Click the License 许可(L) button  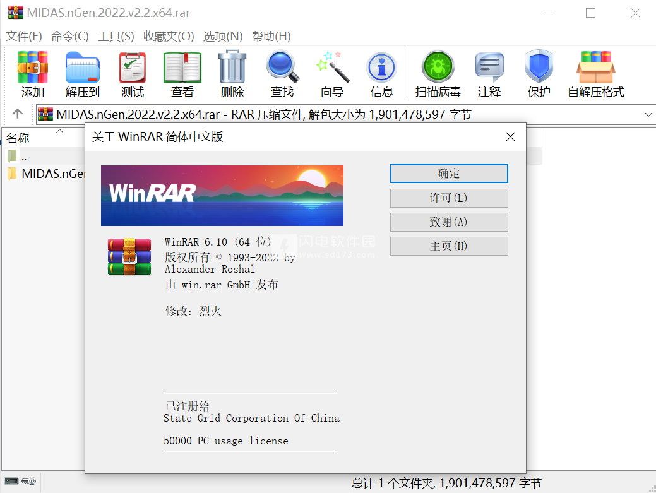[449, 198]
